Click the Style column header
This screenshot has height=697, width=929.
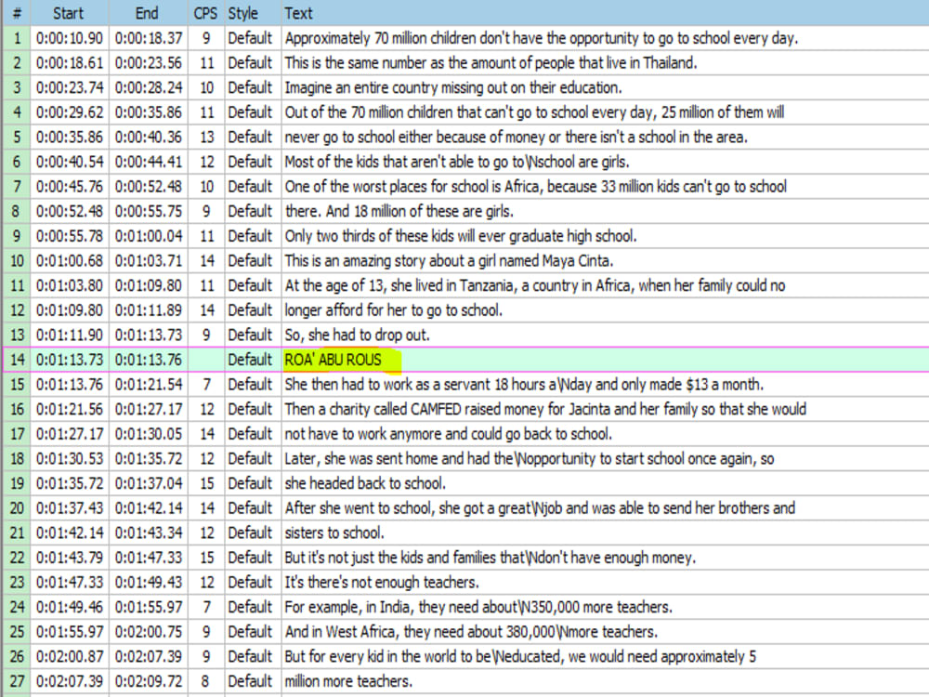253,13
